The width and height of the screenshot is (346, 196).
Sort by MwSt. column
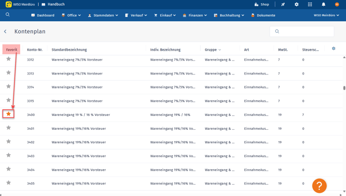(283, 50)
